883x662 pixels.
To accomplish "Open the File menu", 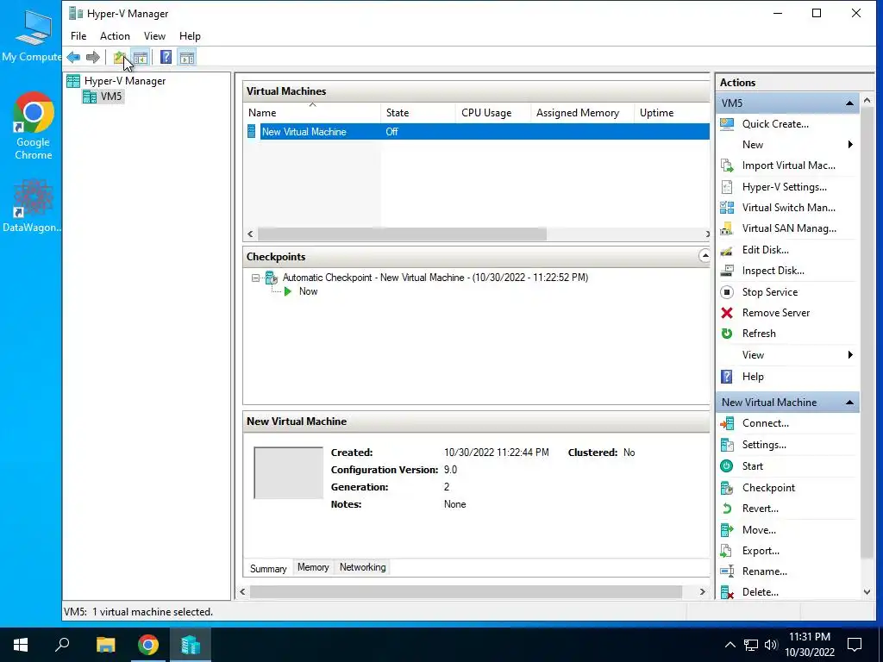I will [x=78, y=36].
